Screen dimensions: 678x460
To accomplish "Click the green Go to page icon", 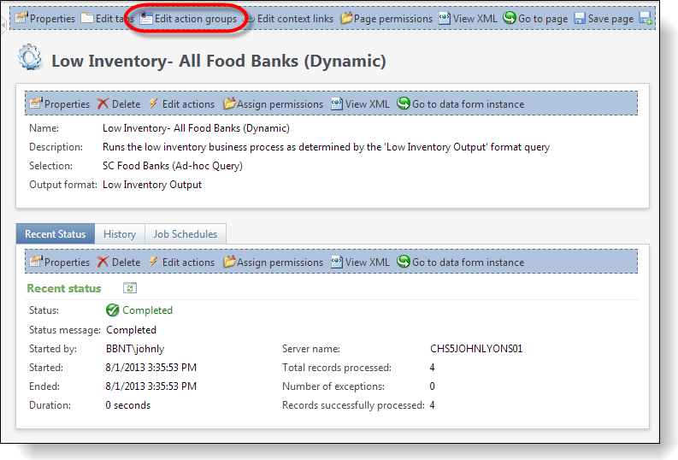I will [x=510, y=19].
